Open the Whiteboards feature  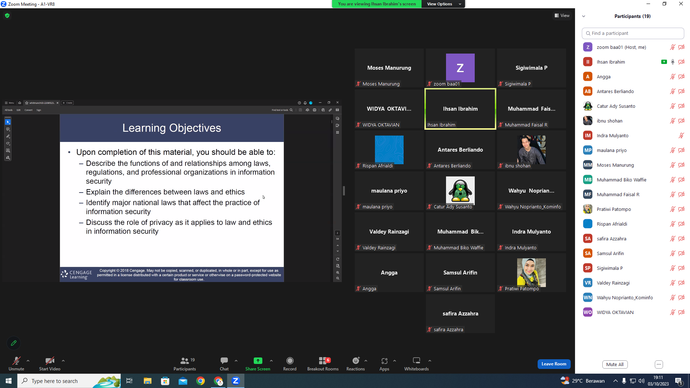coord(417,364)
